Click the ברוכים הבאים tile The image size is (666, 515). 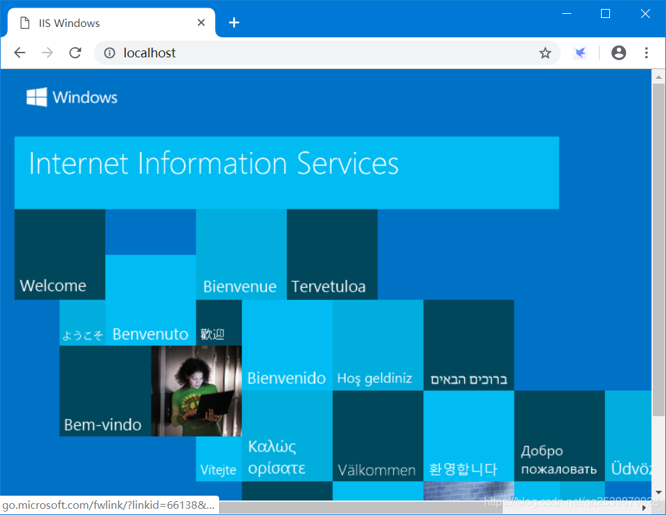click(x=469, y=345)
